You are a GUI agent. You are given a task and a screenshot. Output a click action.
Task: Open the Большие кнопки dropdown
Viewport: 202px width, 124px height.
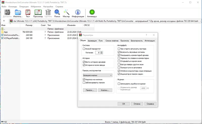coord(97,75)
